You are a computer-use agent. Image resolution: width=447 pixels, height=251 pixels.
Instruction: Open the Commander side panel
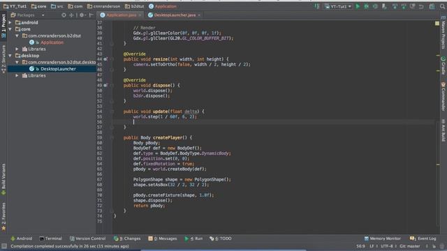[x=444, y=96]
